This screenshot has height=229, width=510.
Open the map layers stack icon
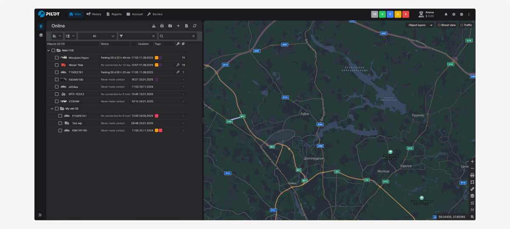pos(472,196)
